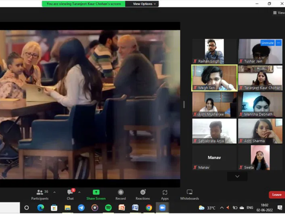This screenshot has height=214, width=285.
Task: Click the Windows search box in taskbar
Action: [x=10, y=208]
